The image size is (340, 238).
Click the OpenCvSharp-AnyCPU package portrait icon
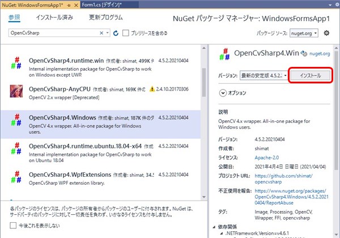16,91
